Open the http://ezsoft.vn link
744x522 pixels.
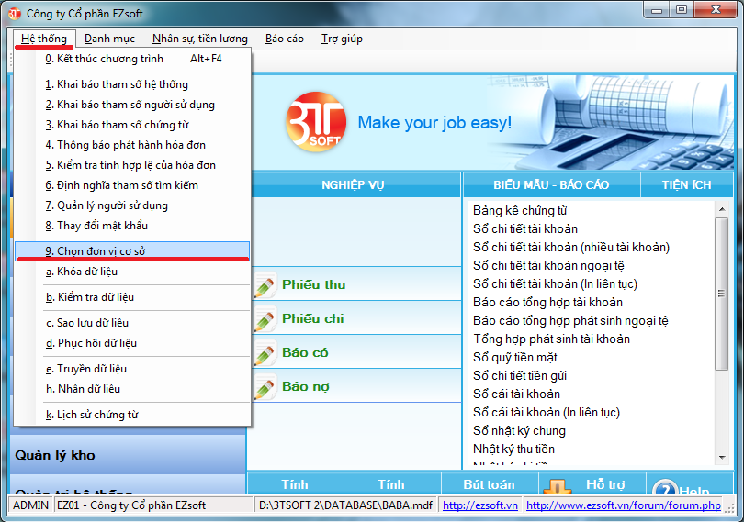click(479, 505)
